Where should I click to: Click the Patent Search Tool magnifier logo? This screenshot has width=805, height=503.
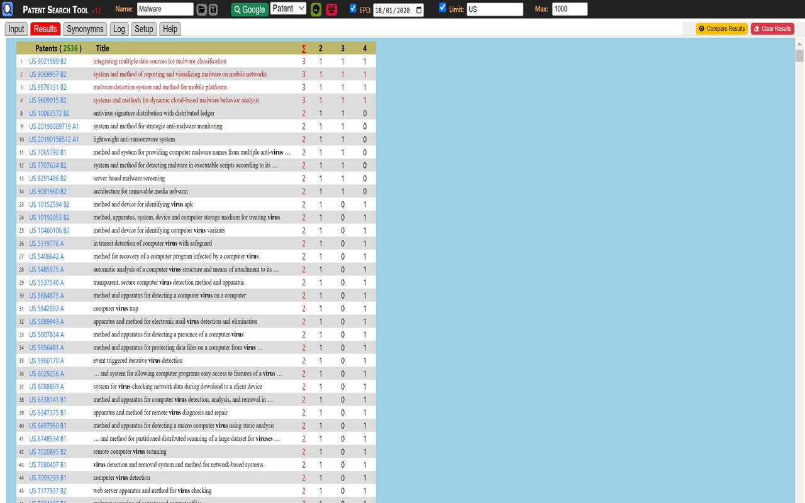pos(8,9)
